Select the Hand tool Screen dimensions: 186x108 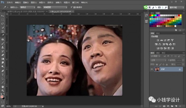(3, 86)
